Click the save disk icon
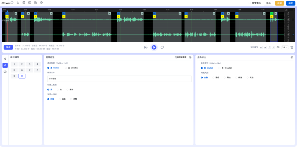Screen dimensions: 297x147 tap(24, 2)
